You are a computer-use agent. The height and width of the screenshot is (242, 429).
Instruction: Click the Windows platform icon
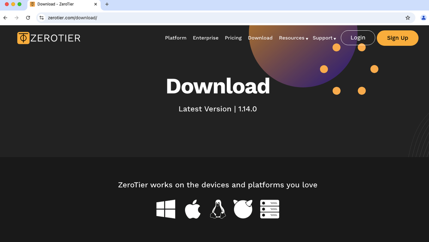point(166,209)
